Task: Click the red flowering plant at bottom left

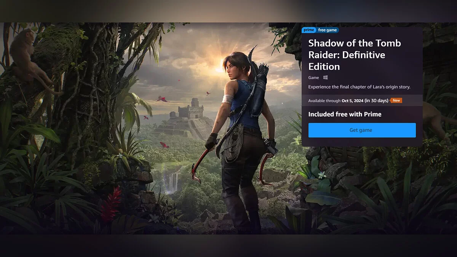Action: coord(111,204)
